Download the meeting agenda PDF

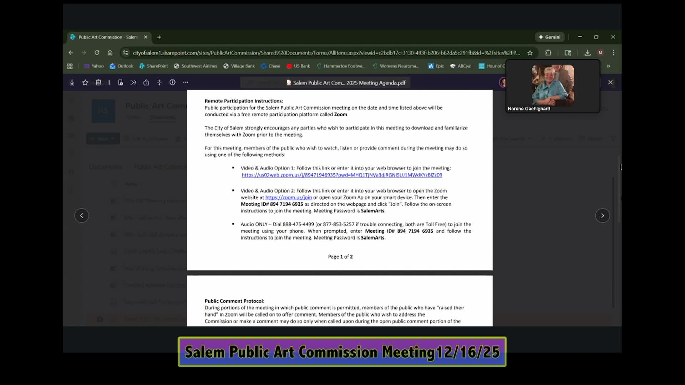tap(72, 82)
